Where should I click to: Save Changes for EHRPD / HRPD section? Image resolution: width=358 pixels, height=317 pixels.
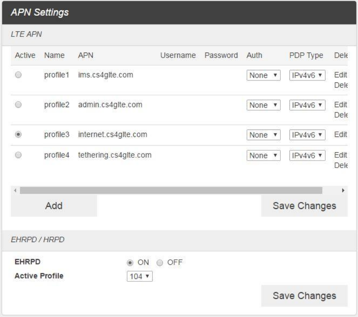pos(304,296)
